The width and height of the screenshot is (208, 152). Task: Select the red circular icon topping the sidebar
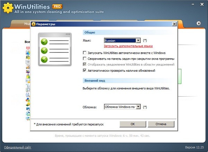point(28,48)
